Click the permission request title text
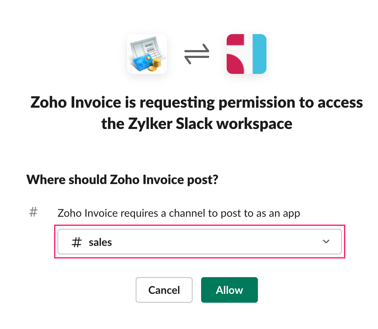Image resolution: width=378 pixels, height=329 pixels. [196, 113]
